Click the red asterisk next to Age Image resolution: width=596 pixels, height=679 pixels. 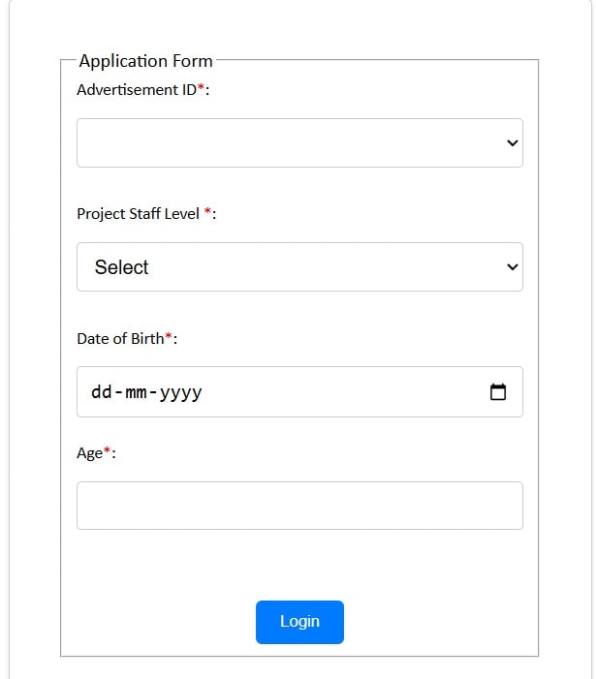(107, 450)
